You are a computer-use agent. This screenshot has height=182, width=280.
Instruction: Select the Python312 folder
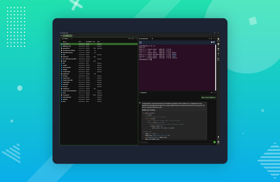click(x=99, y=84)
